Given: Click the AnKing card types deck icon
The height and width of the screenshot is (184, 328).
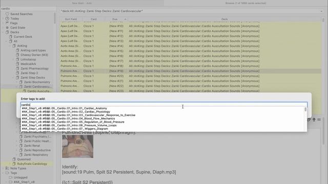Looking at the screenshot, I should click(x=17, y=50).
